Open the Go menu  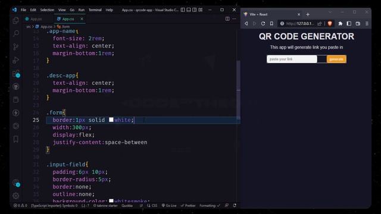[x=72, y=10]
